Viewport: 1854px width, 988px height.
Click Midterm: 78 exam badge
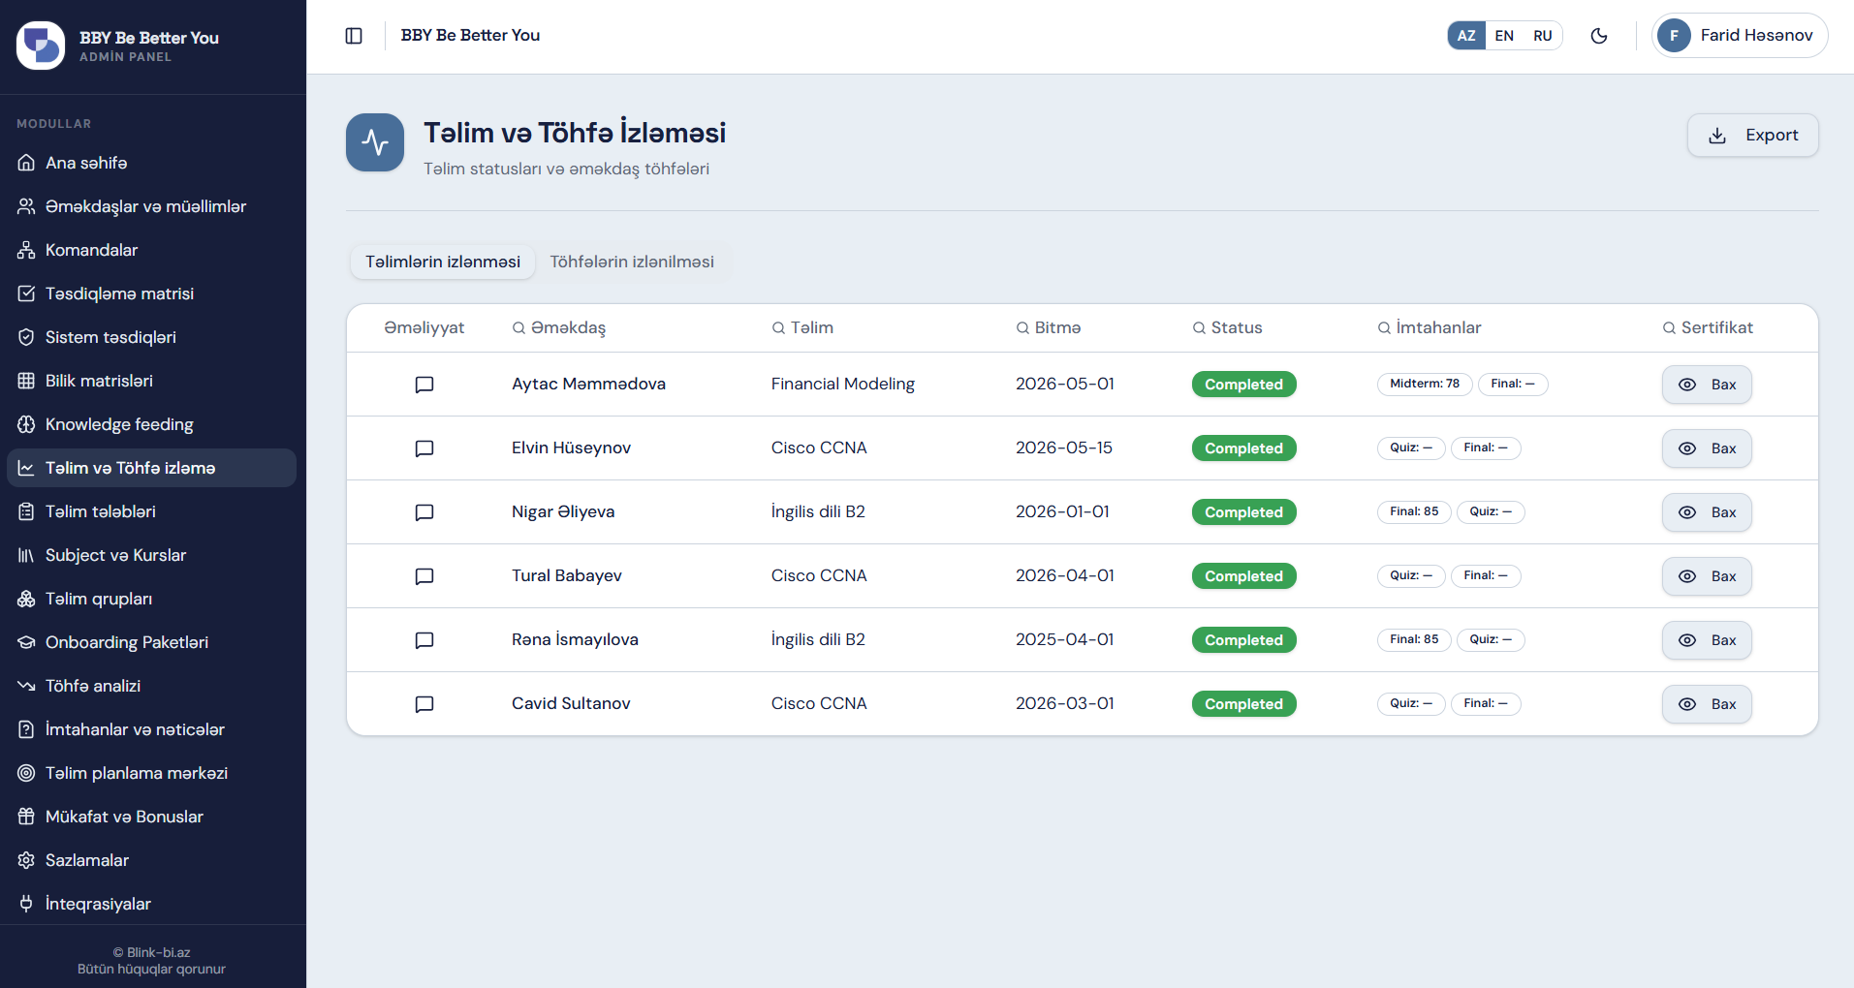[x=1425, y=385]
